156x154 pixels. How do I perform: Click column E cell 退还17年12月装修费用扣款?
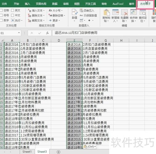click(74, 111)
